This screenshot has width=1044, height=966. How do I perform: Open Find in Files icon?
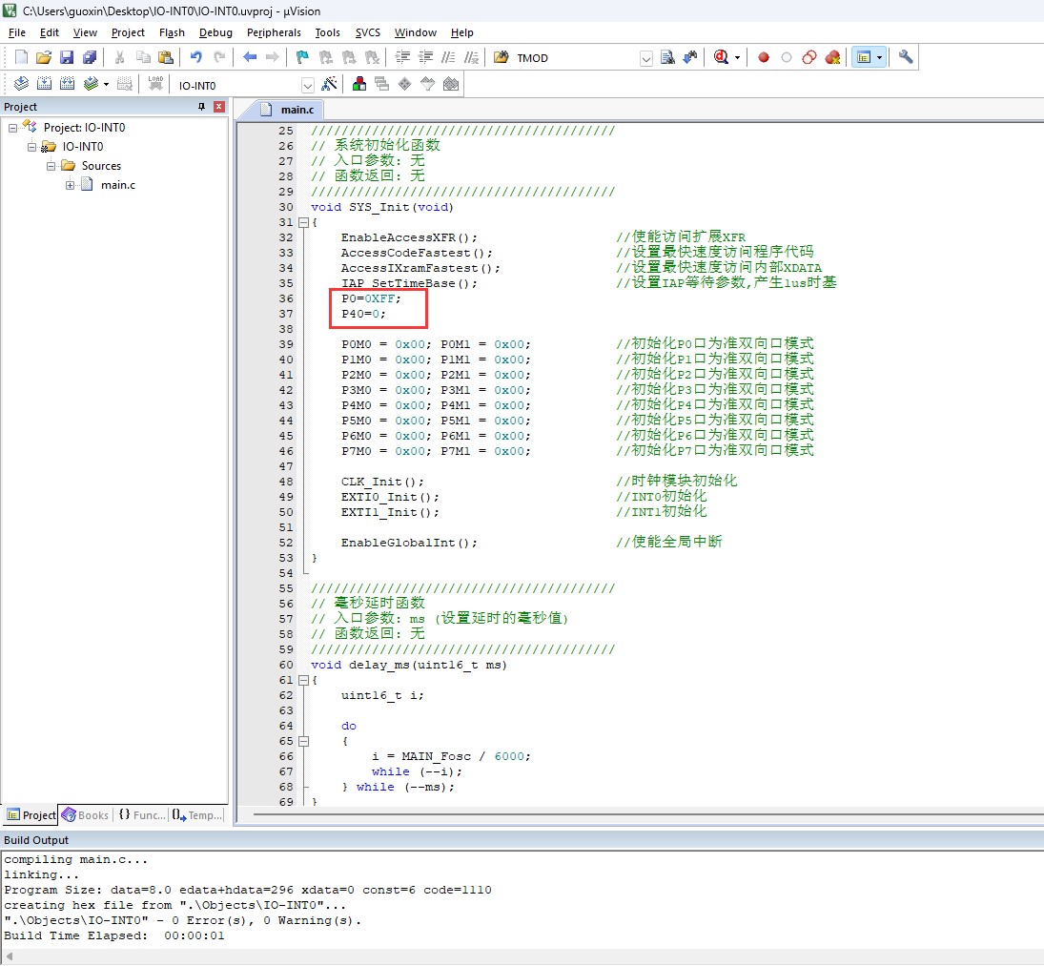point(502,57)
